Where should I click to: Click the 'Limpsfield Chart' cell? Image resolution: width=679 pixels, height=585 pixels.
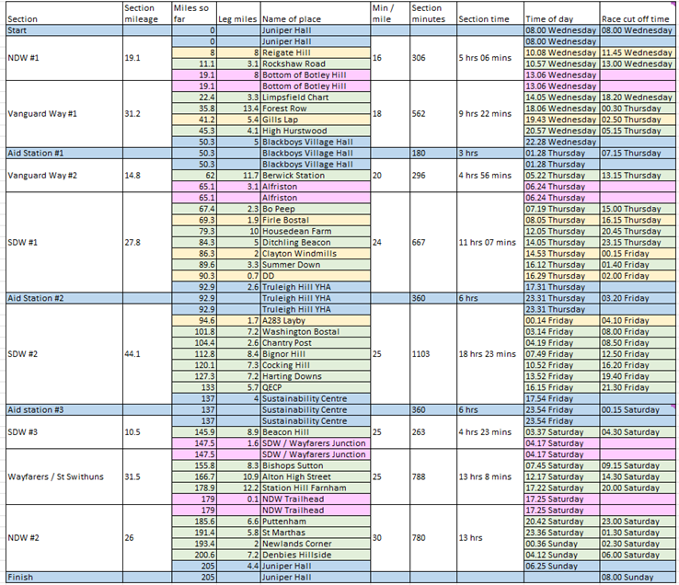click(x=316, y=97)
